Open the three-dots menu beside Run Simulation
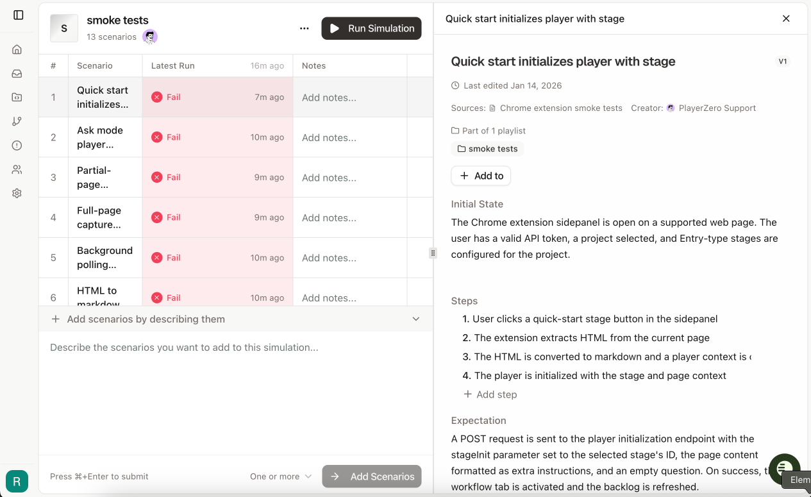The width and height of the screenshot is (811, 497). [x=305, y=28]
